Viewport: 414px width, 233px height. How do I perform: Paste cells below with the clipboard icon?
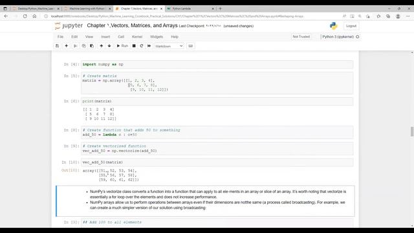pyautogui.click(x=92, y=46)
